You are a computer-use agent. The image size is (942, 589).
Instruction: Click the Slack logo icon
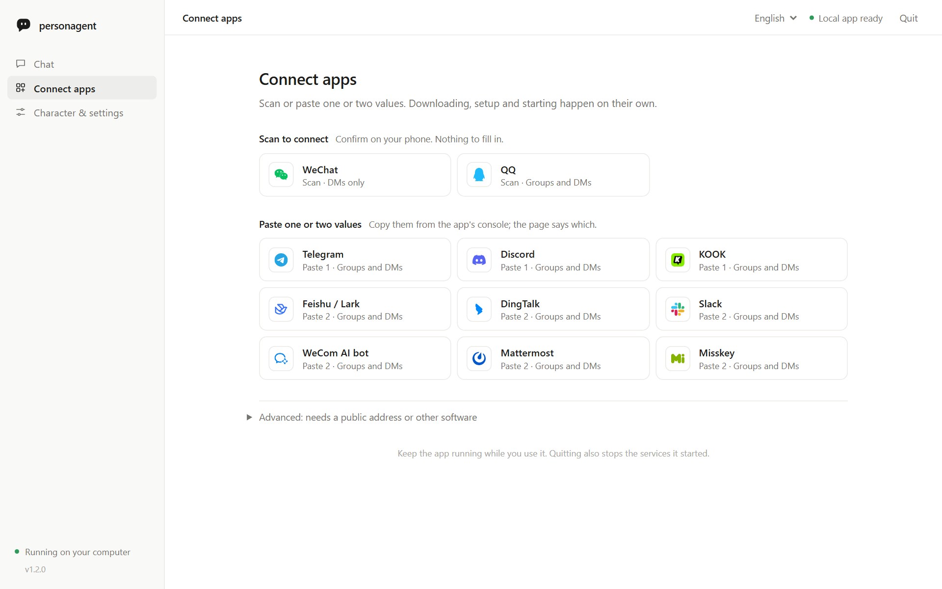click(x=678, y=309)
